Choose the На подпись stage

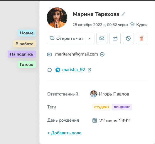pyautogui.click(x=22, y=54)
